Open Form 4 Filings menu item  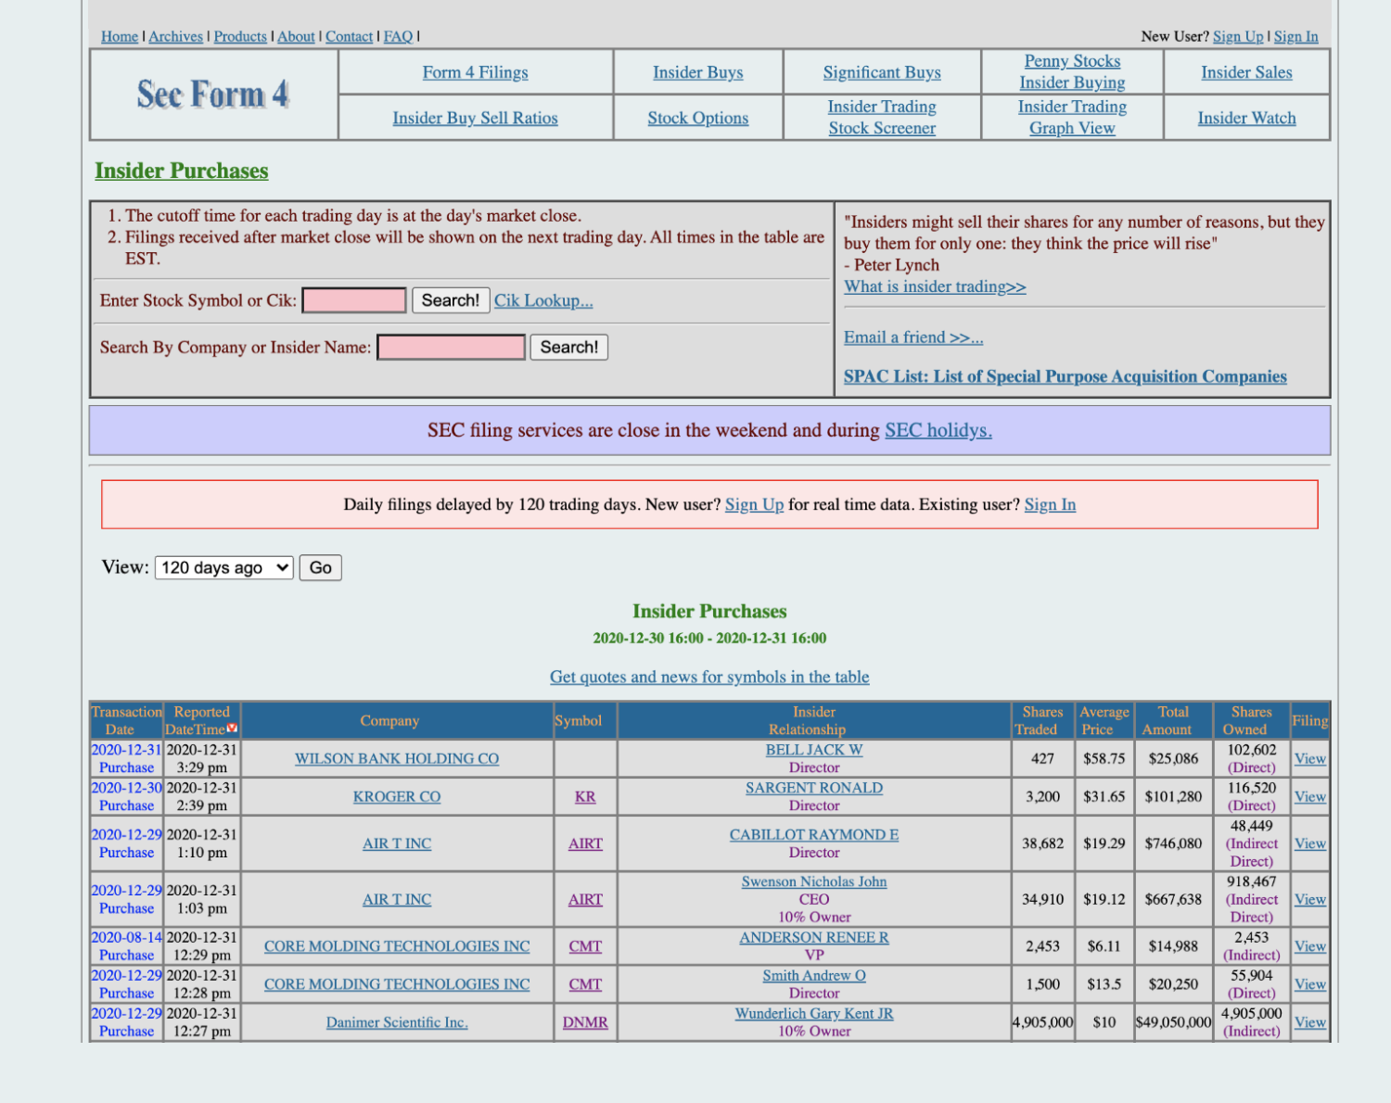(x=476, y=72)
